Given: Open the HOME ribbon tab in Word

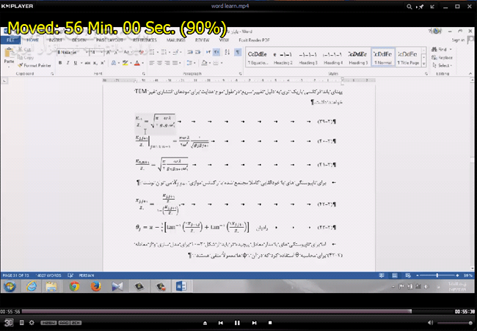Looking at the screenshot, I should pyautogui.click(x=33, y=41).
